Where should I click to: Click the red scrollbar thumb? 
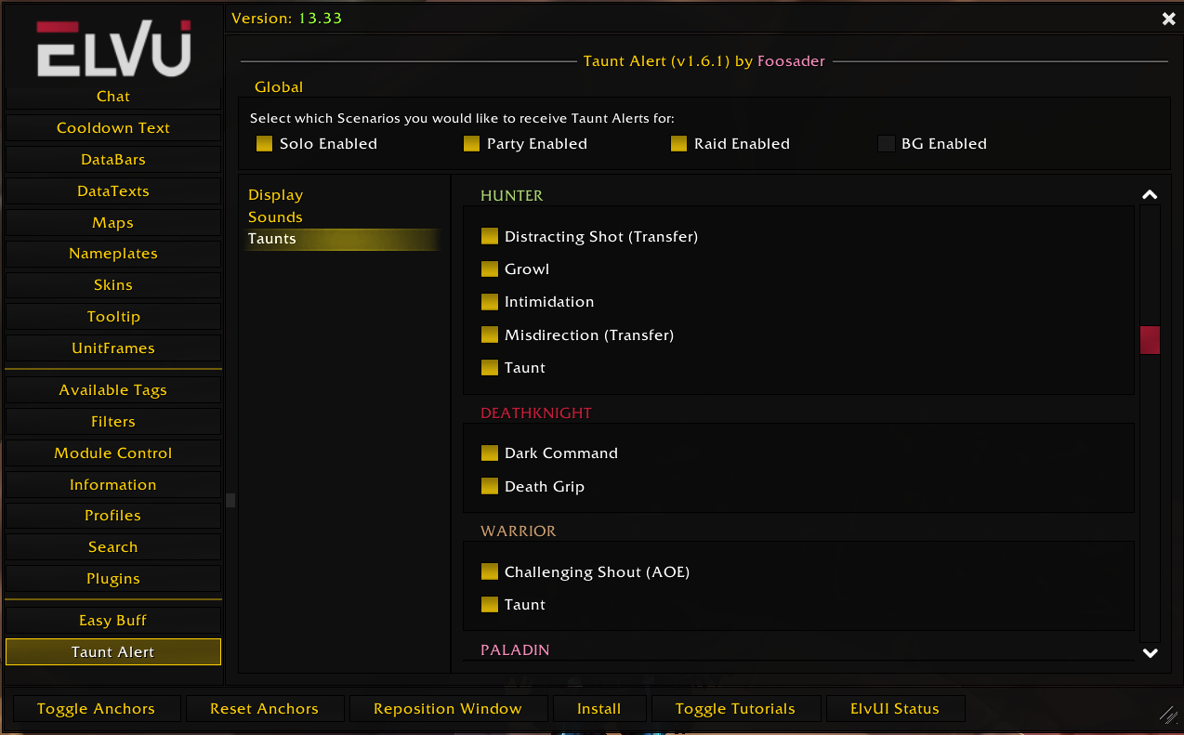coord(1150,340)
